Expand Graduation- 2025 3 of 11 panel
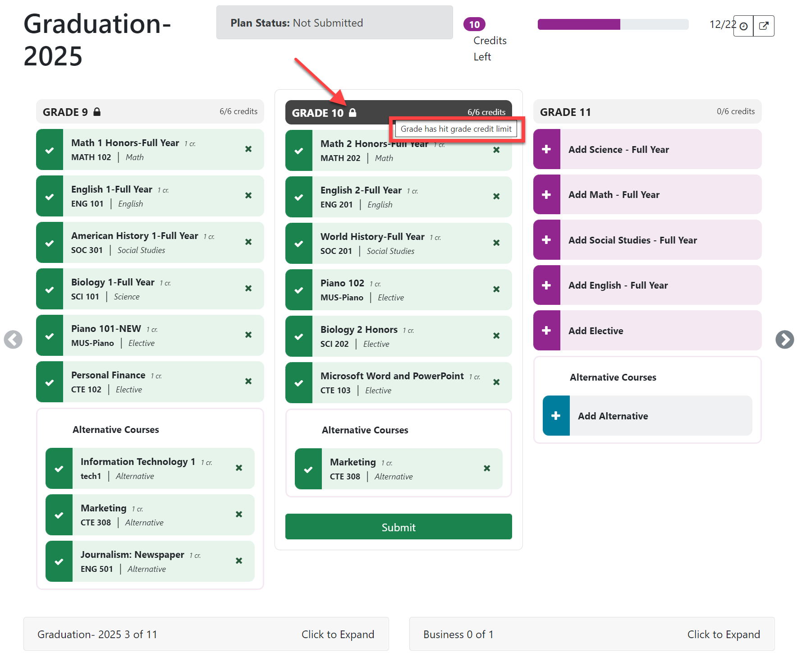 (206, 634)
